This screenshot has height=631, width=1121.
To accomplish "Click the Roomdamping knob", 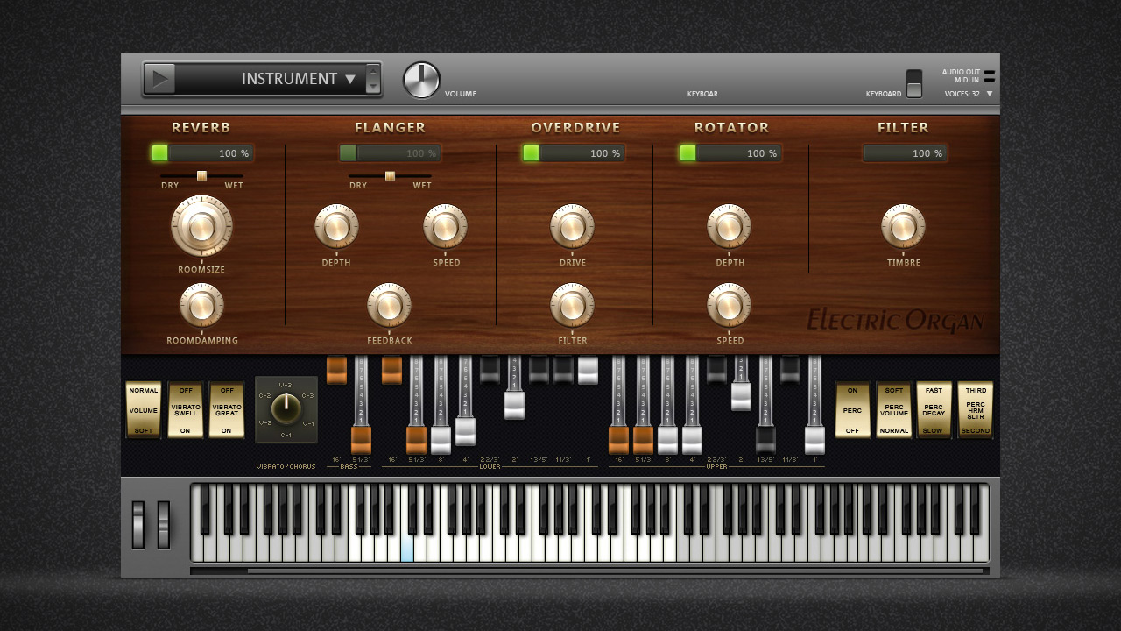I will (x=201, y=305).
